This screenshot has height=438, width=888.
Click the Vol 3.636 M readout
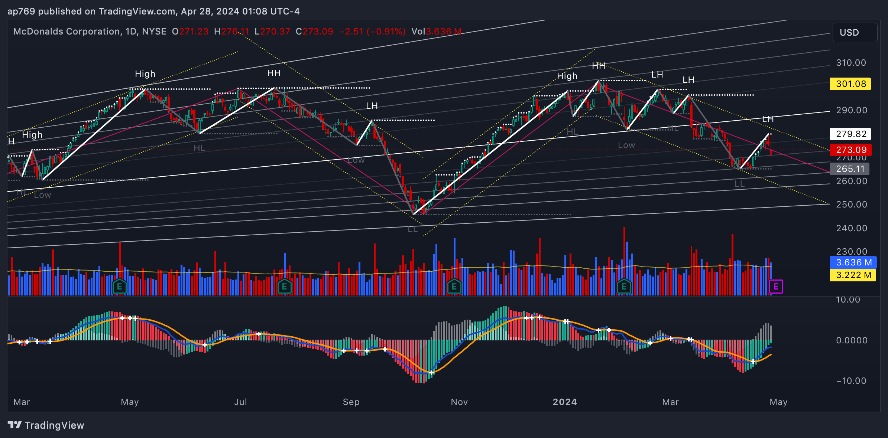pyautogui.click(x=437, y=32)
